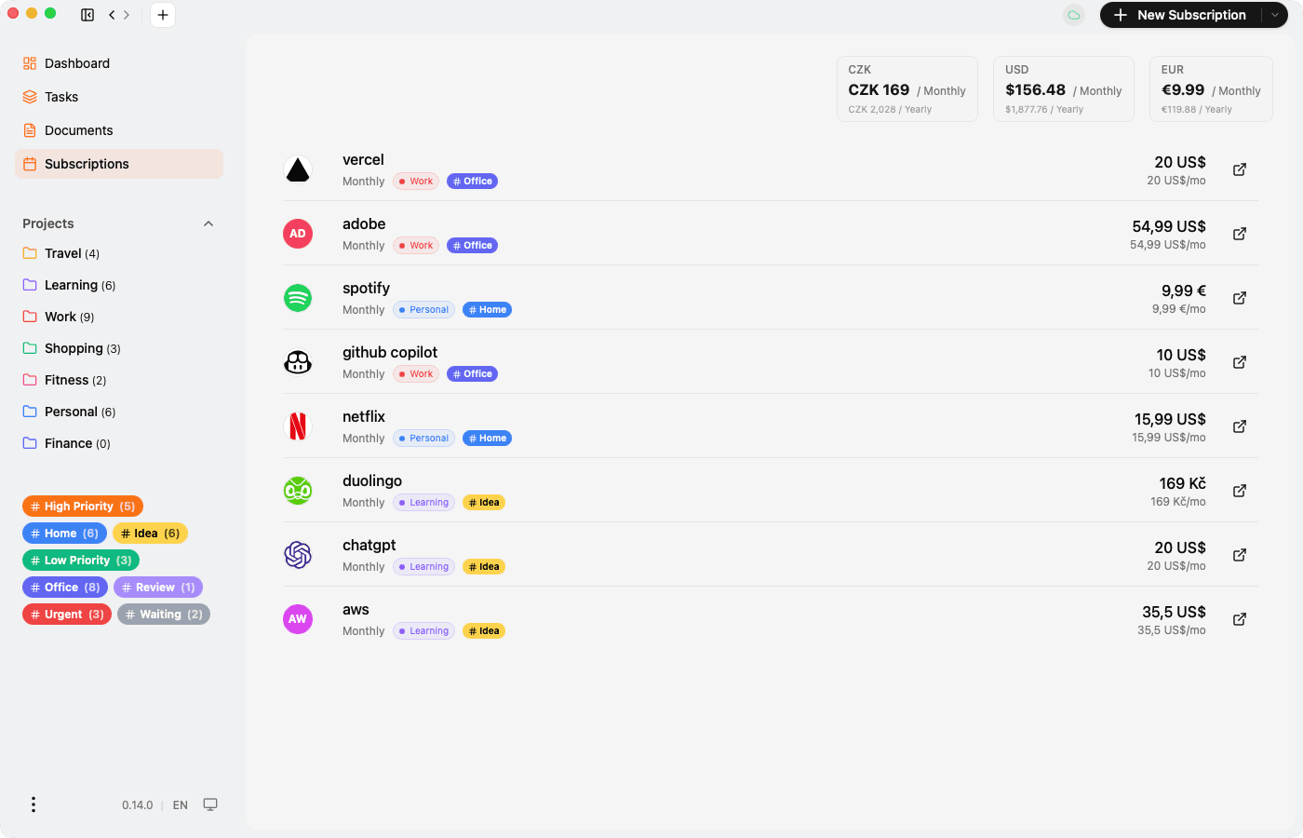This screenshot has width=1303, height=838.
Task: Toggle the Home tag filter
Action: tap(64, 533)
